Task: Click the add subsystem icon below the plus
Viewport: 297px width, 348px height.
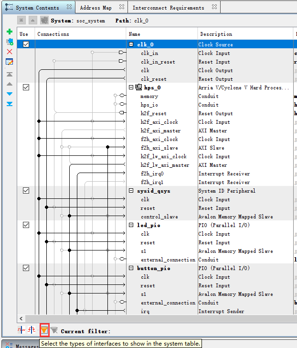Action: (x=9, y=42)
